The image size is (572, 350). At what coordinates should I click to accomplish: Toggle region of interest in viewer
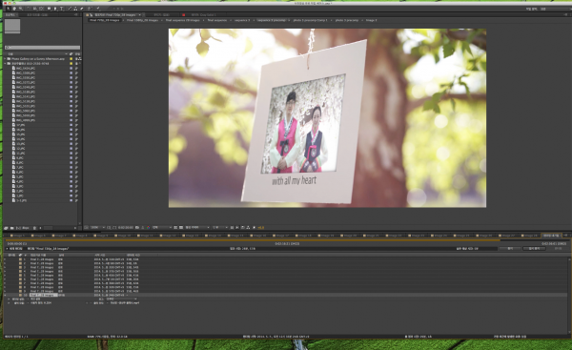click(175, 227)
